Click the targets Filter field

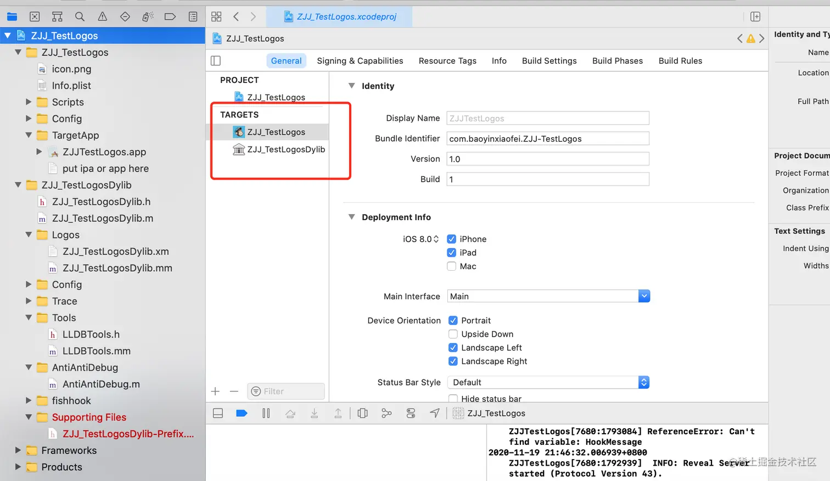pos(286,391)
